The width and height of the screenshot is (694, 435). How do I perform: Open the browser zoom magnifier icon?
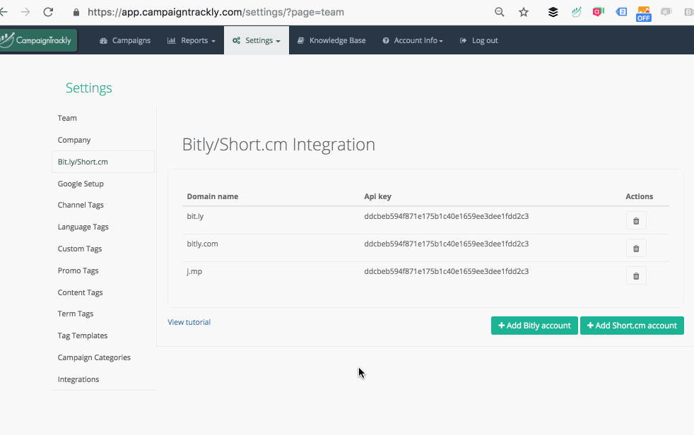[499, 12]
